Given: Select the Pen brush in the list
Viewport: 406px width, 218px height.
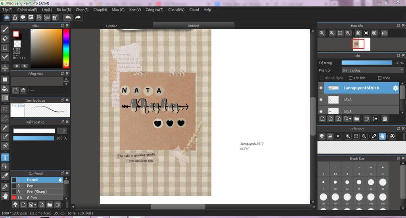Looking at the screenshot, I should 37,186.
